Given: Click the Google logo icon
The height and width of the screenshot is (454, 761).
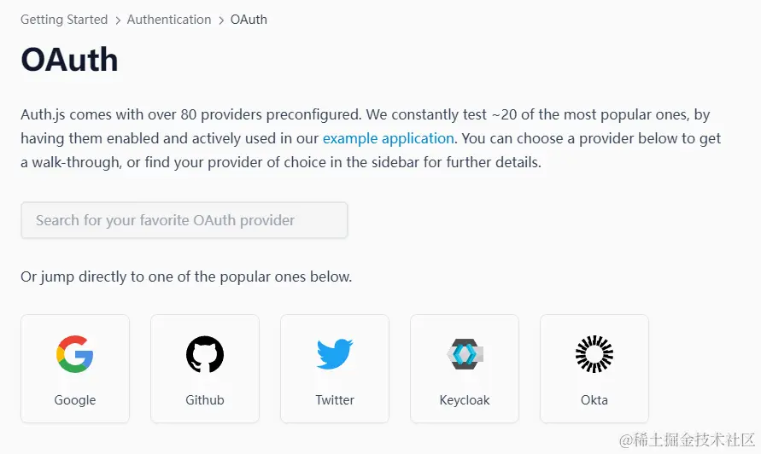Looking at the screenshot, I should pos(75,354).
